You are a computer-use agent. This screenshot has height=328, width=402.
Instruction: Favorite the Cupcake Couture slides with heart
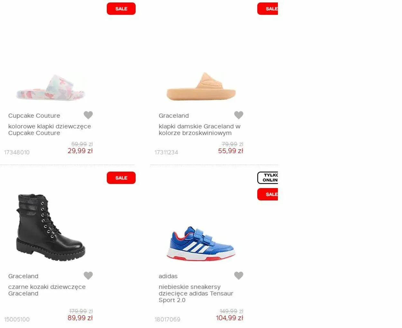click(88, 115)
